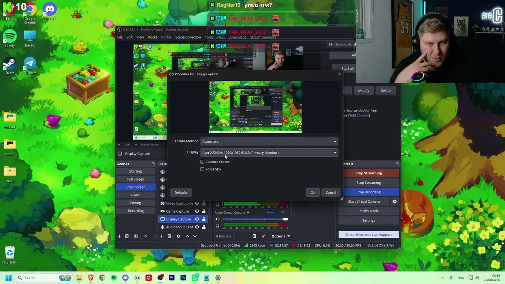The height and width of the screenshot is (284, 505).
Task: Open the Scene Collection menu
Action: click(188, 37)
